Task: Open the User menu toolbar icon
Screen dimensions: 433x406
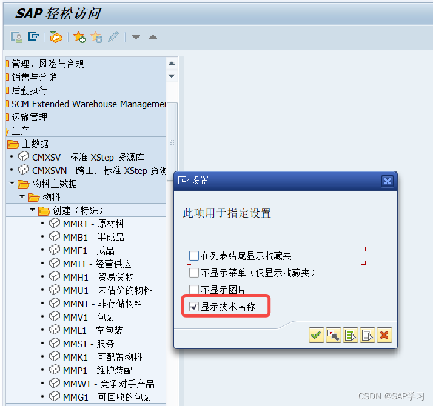Action: coord(16,37)
